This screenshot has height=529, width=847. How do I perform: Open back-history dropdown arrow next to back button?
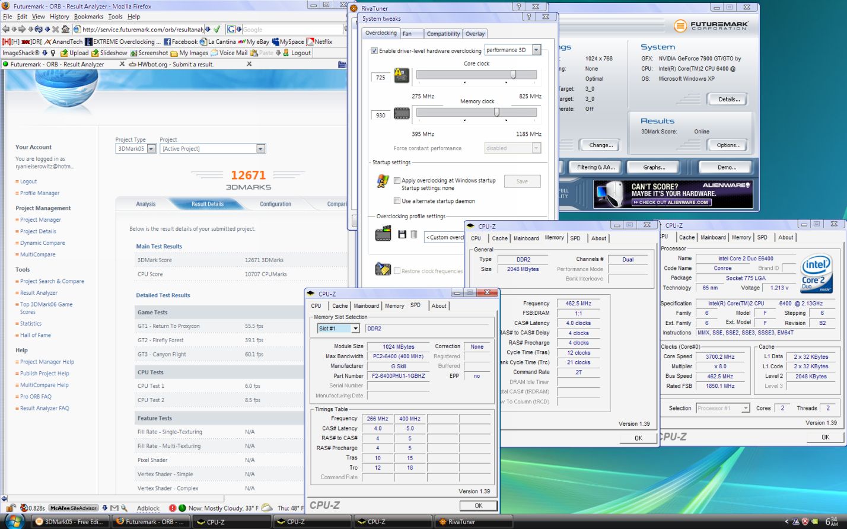14,29
